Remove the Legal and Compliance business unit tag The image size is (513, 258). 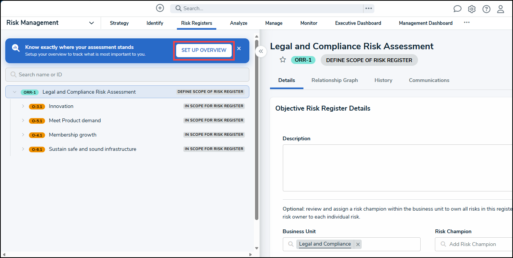[x=358, y=244]
